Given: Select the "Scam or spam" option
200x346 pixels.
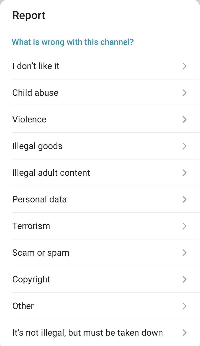Looking at the screenshot, I should tap(41, 253).
